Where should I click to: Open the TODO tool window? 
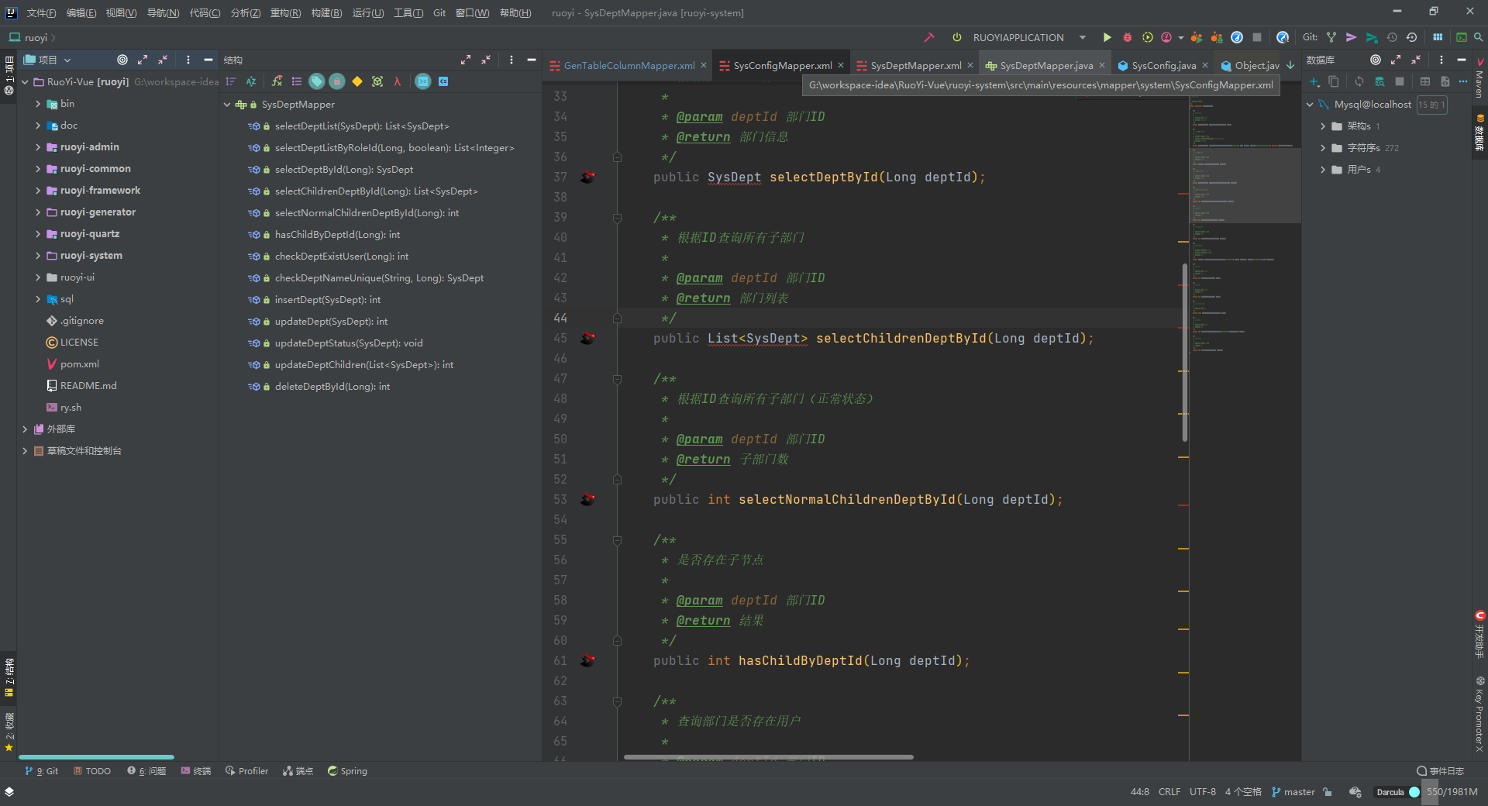[92, 770]
